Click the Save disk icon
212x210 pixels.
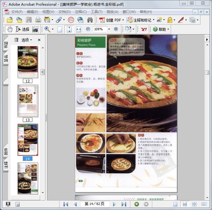click(x=29, y=20)
